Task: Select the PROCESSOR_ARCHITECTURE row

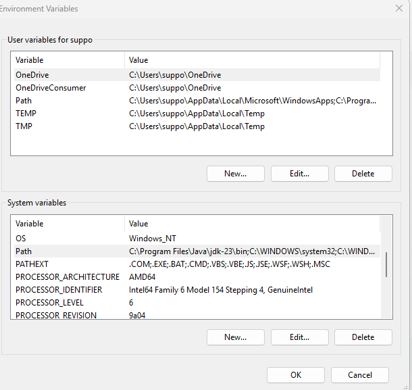Action: coord(197,277)
